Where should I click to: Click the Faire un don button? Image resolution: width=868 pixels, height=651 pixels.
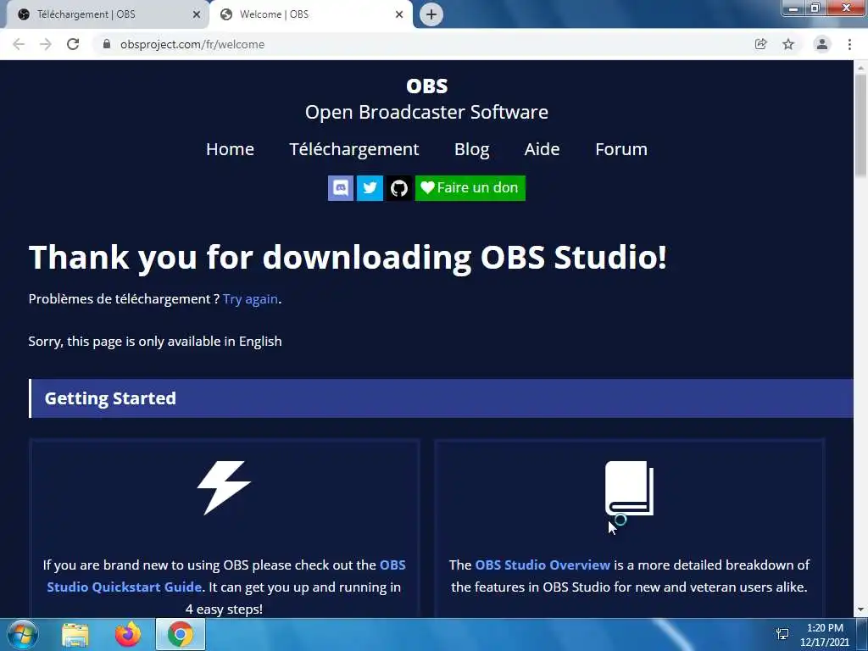coord(470,188)
